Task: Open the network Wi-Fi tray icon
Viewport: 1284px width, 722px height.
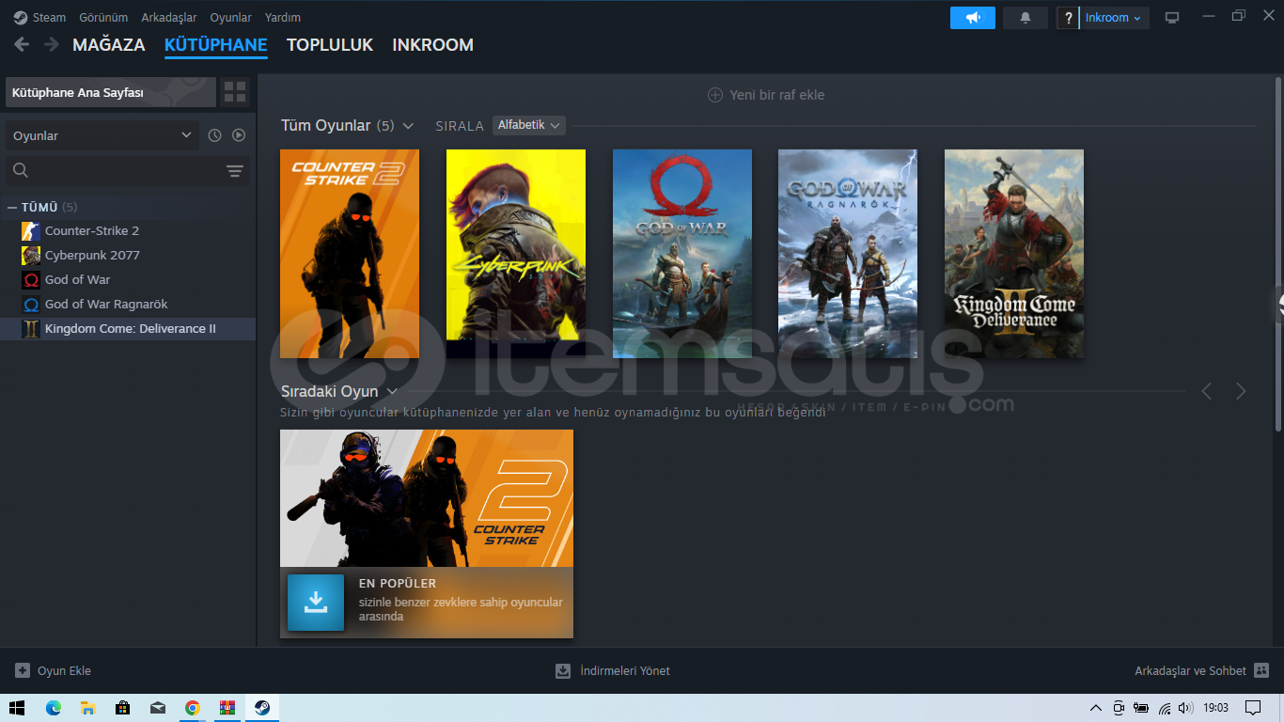Action: [1165, 708]
